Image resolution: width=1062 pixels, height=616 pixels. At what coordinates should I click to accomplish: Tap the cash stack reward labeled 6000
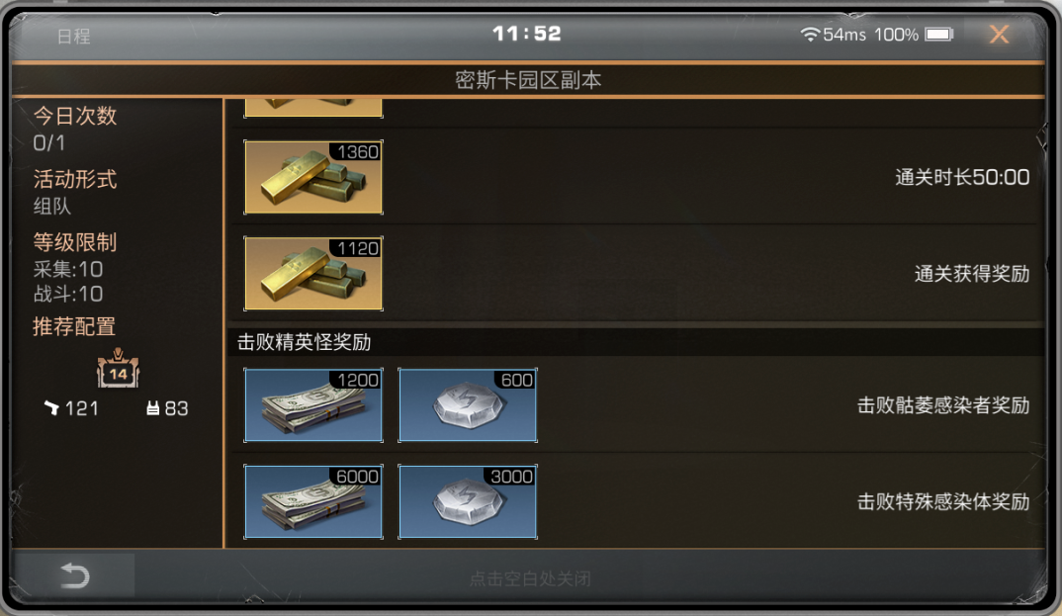coord(313,501)
